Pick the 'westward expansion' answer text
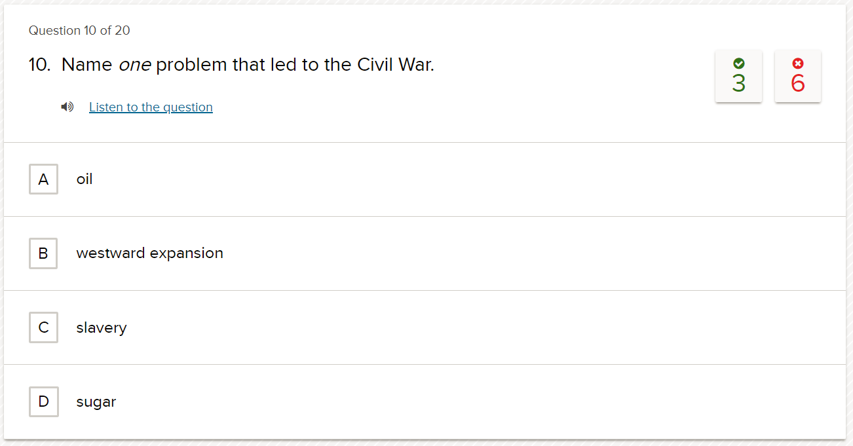The height and width of the screenshot is (446, 853). (x=149, y=253)
